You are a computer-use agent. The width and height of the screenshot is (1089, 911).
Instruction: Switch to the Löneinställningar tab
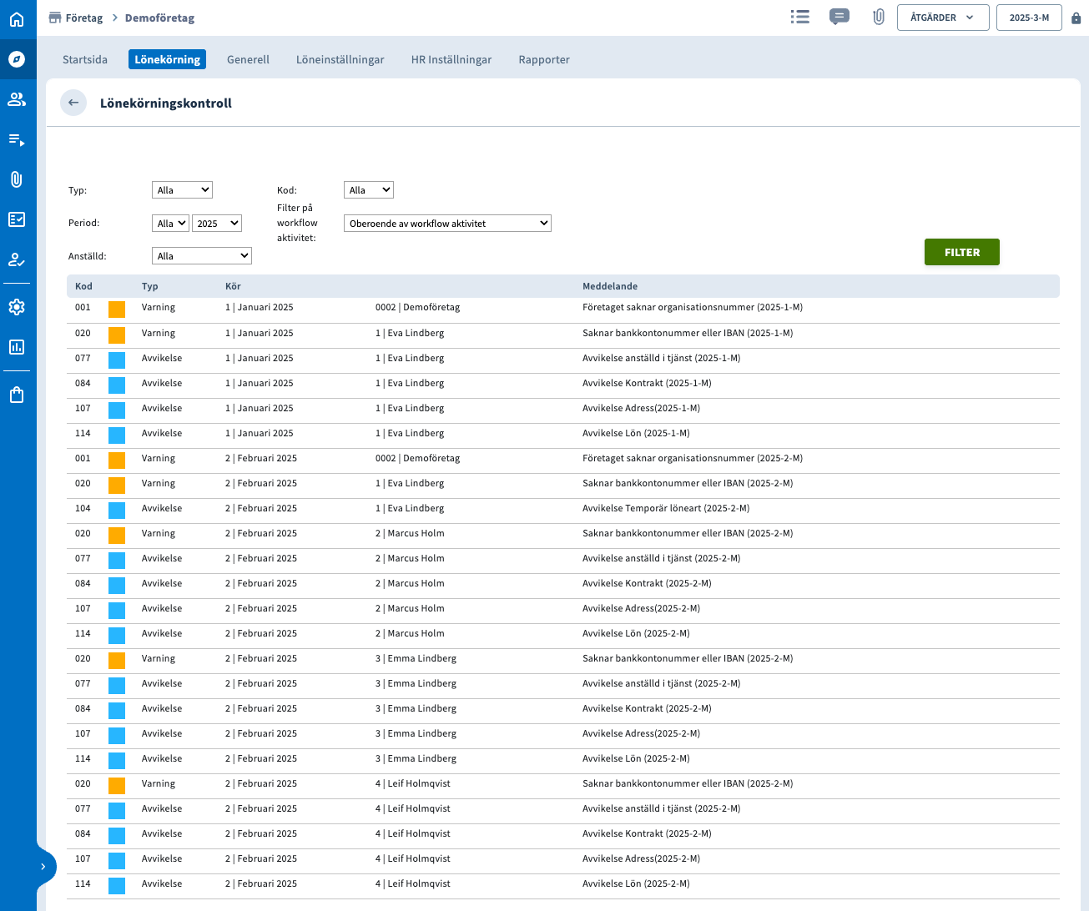tap(340, 59)
